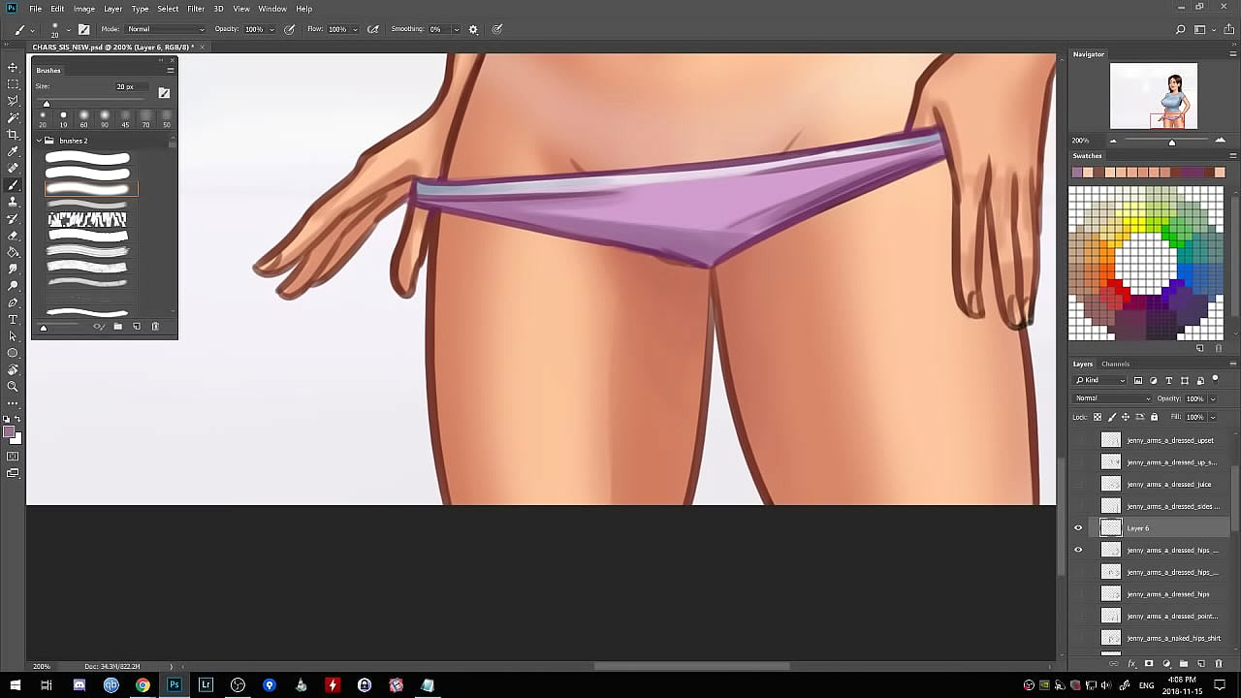Pick the Eyedropper tool
The image size is (1241, 698).
13,151
